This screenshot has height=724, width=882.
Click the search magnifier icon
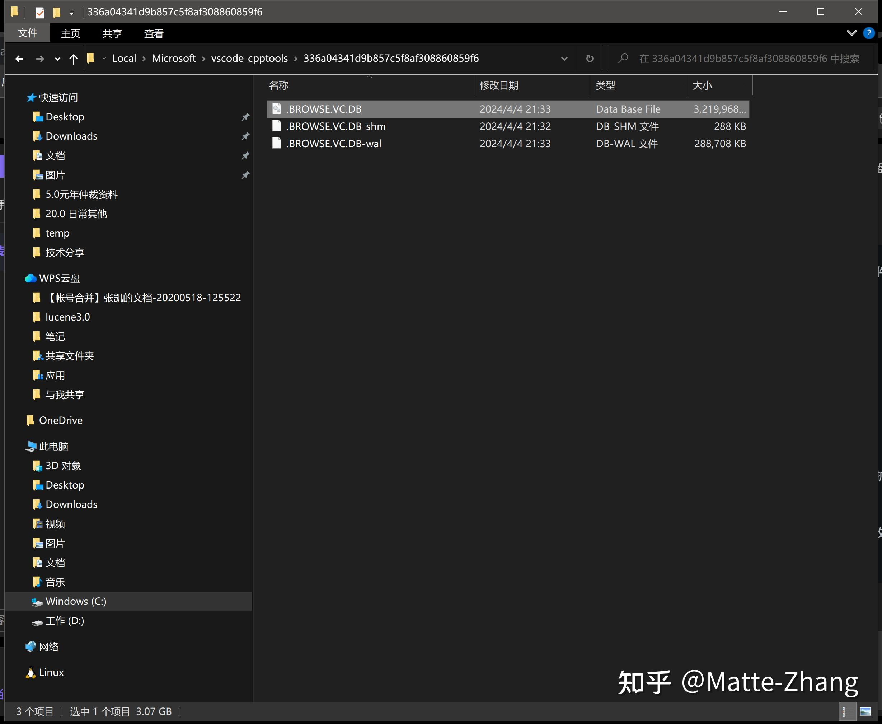pos(623,59)
